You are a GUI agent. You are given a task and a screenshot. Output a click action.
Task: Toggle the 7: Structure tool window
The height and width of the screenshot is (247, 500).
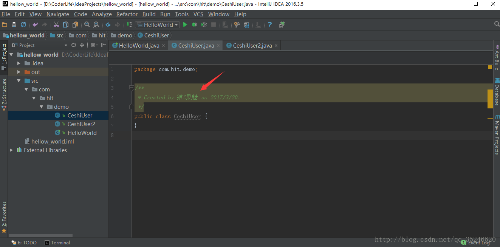4,94
